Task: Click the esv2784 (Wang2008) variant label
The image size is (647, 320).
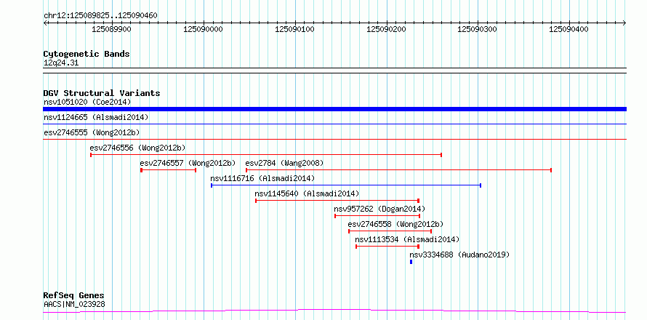Action: coord(284,163)
